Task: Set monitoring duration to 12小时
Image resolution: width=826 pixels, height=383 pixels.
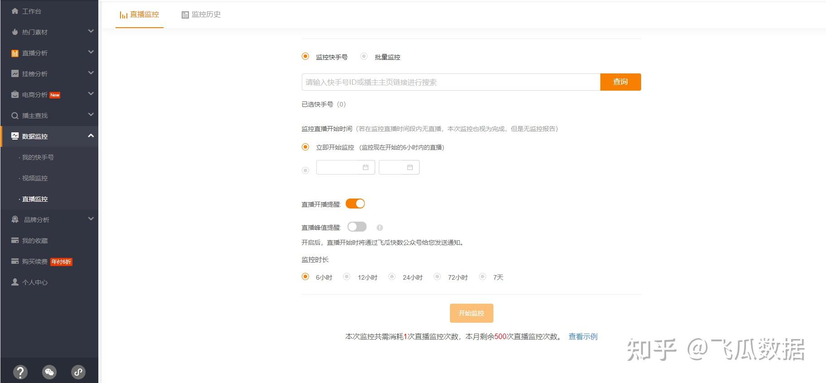Action: coord(347,276)
